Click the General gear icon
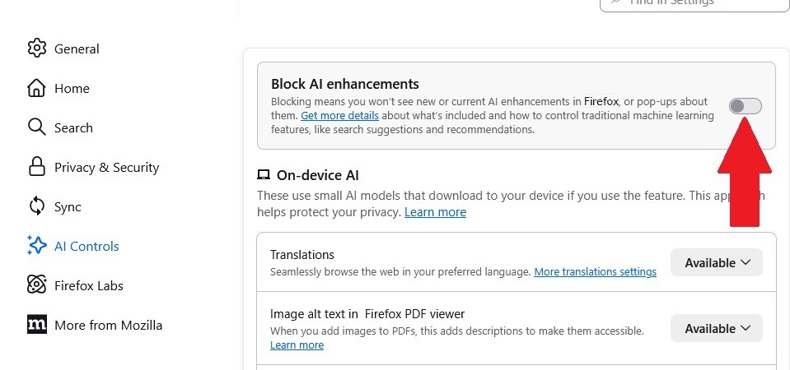This screenshot has width=790, height=370. click(36, 49)
